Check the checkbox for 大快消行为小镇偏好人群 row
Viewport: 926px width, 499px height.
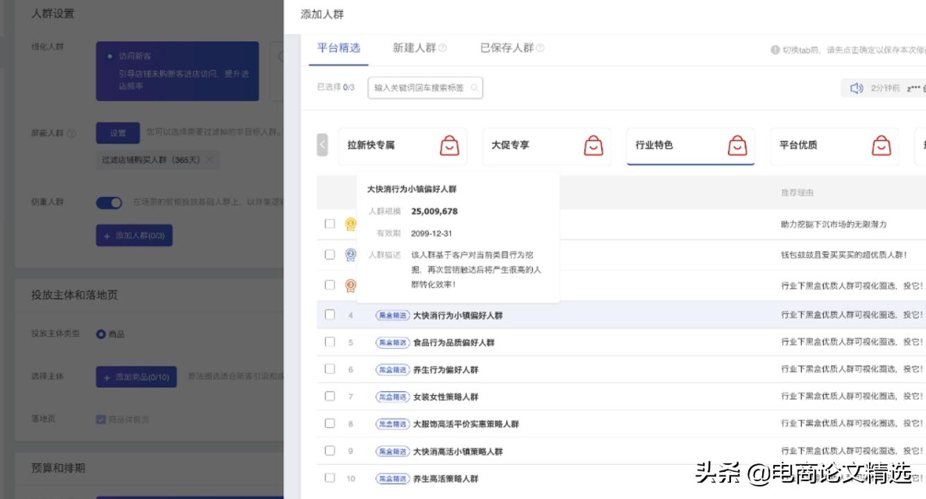(x=330, y=314)
